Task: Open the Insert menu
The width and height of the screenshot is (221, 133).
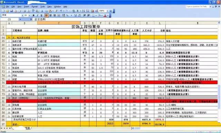Action: point(26,7)
